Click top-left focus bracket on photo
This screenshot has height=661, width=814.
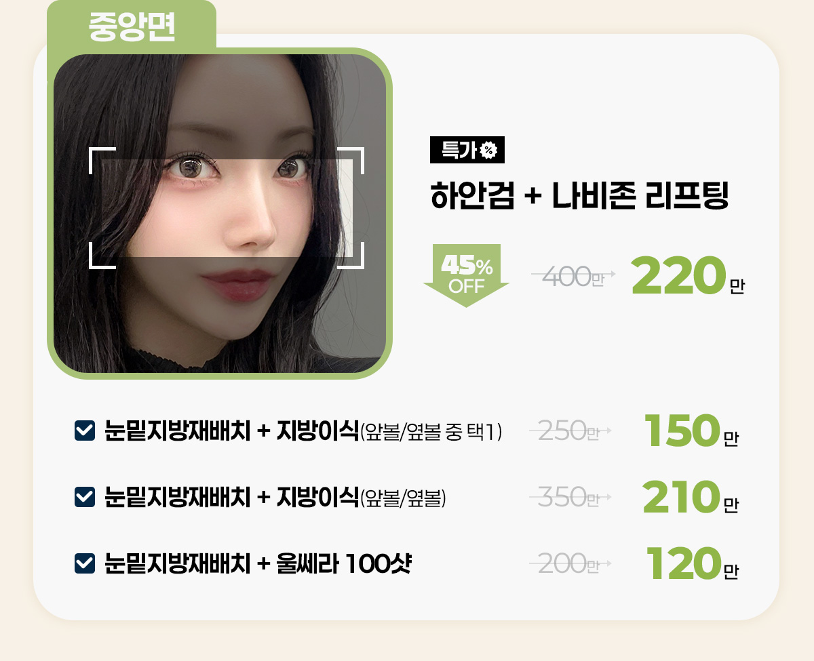point(102,159)
